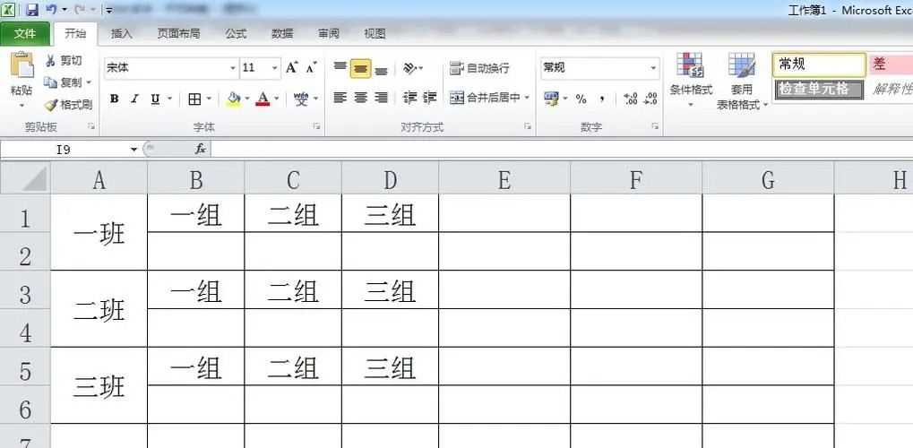Toggle align text left
The image size is (913, 448).
tap(340, 98)
